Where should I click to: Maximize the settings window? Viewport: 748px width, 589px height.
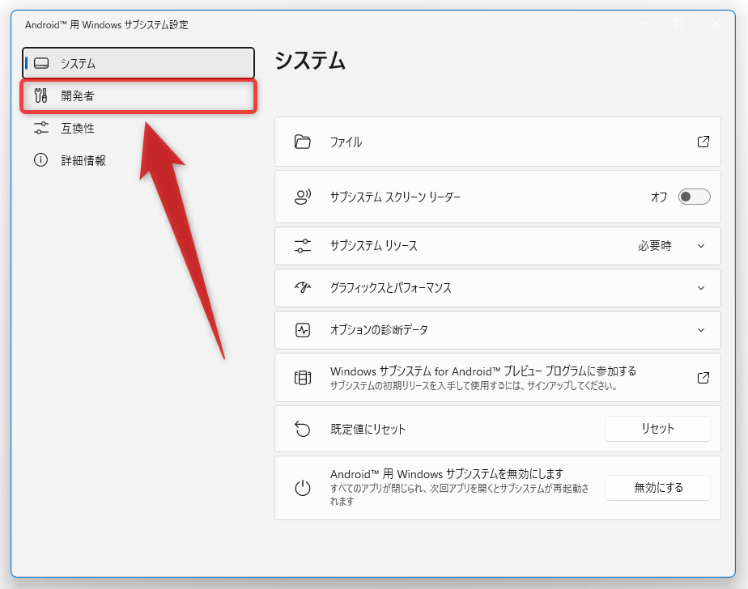679,23
